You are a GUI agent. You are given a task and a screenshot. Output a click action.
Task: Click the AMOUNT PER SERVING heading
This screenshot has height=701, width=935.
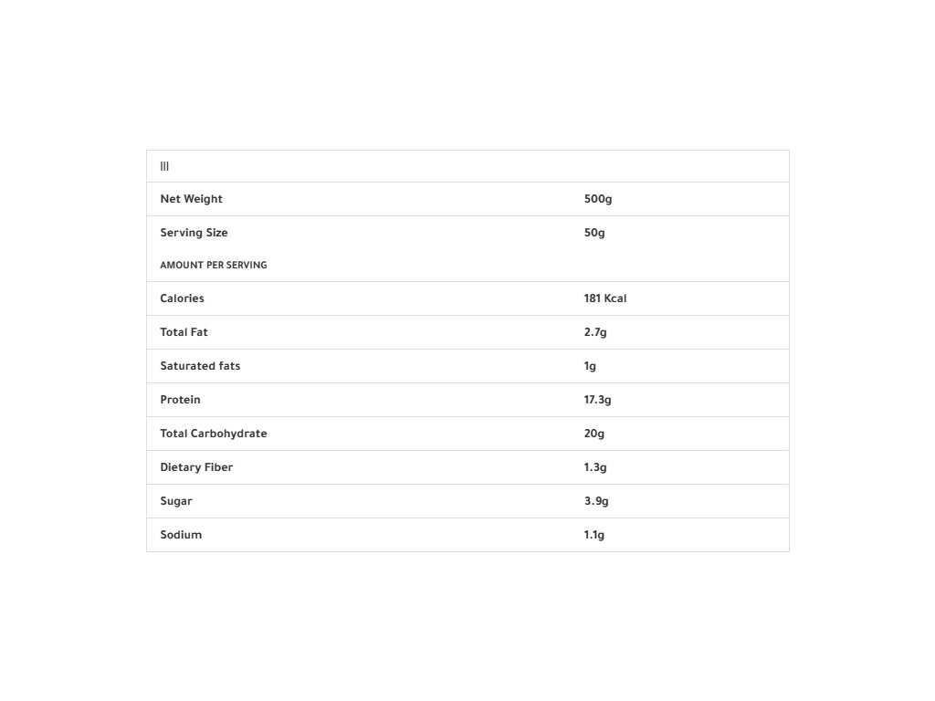click(x=214, y=266)
